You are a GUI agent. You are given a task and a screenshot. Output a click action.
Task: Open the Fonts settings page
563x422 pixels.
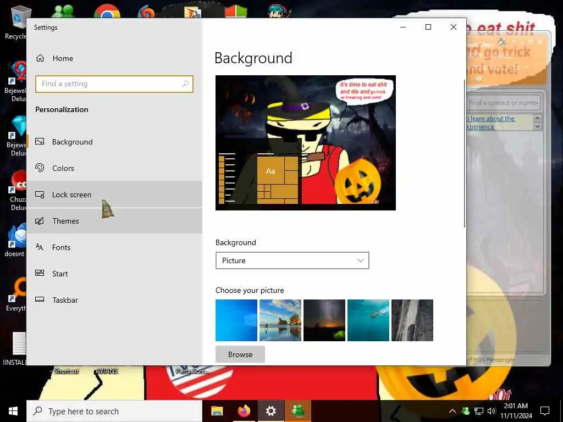[114, 247]
